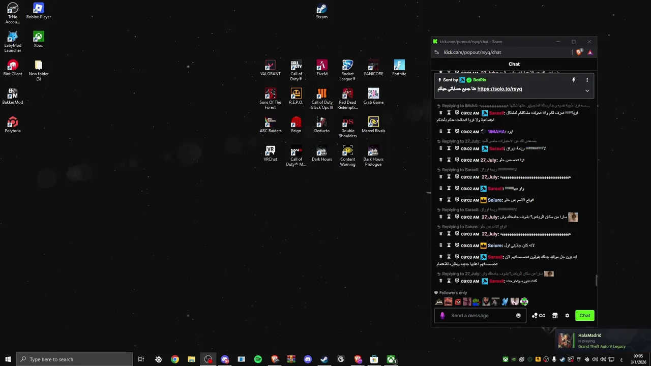Select the VALORANT desktop icon

(270, 68)
